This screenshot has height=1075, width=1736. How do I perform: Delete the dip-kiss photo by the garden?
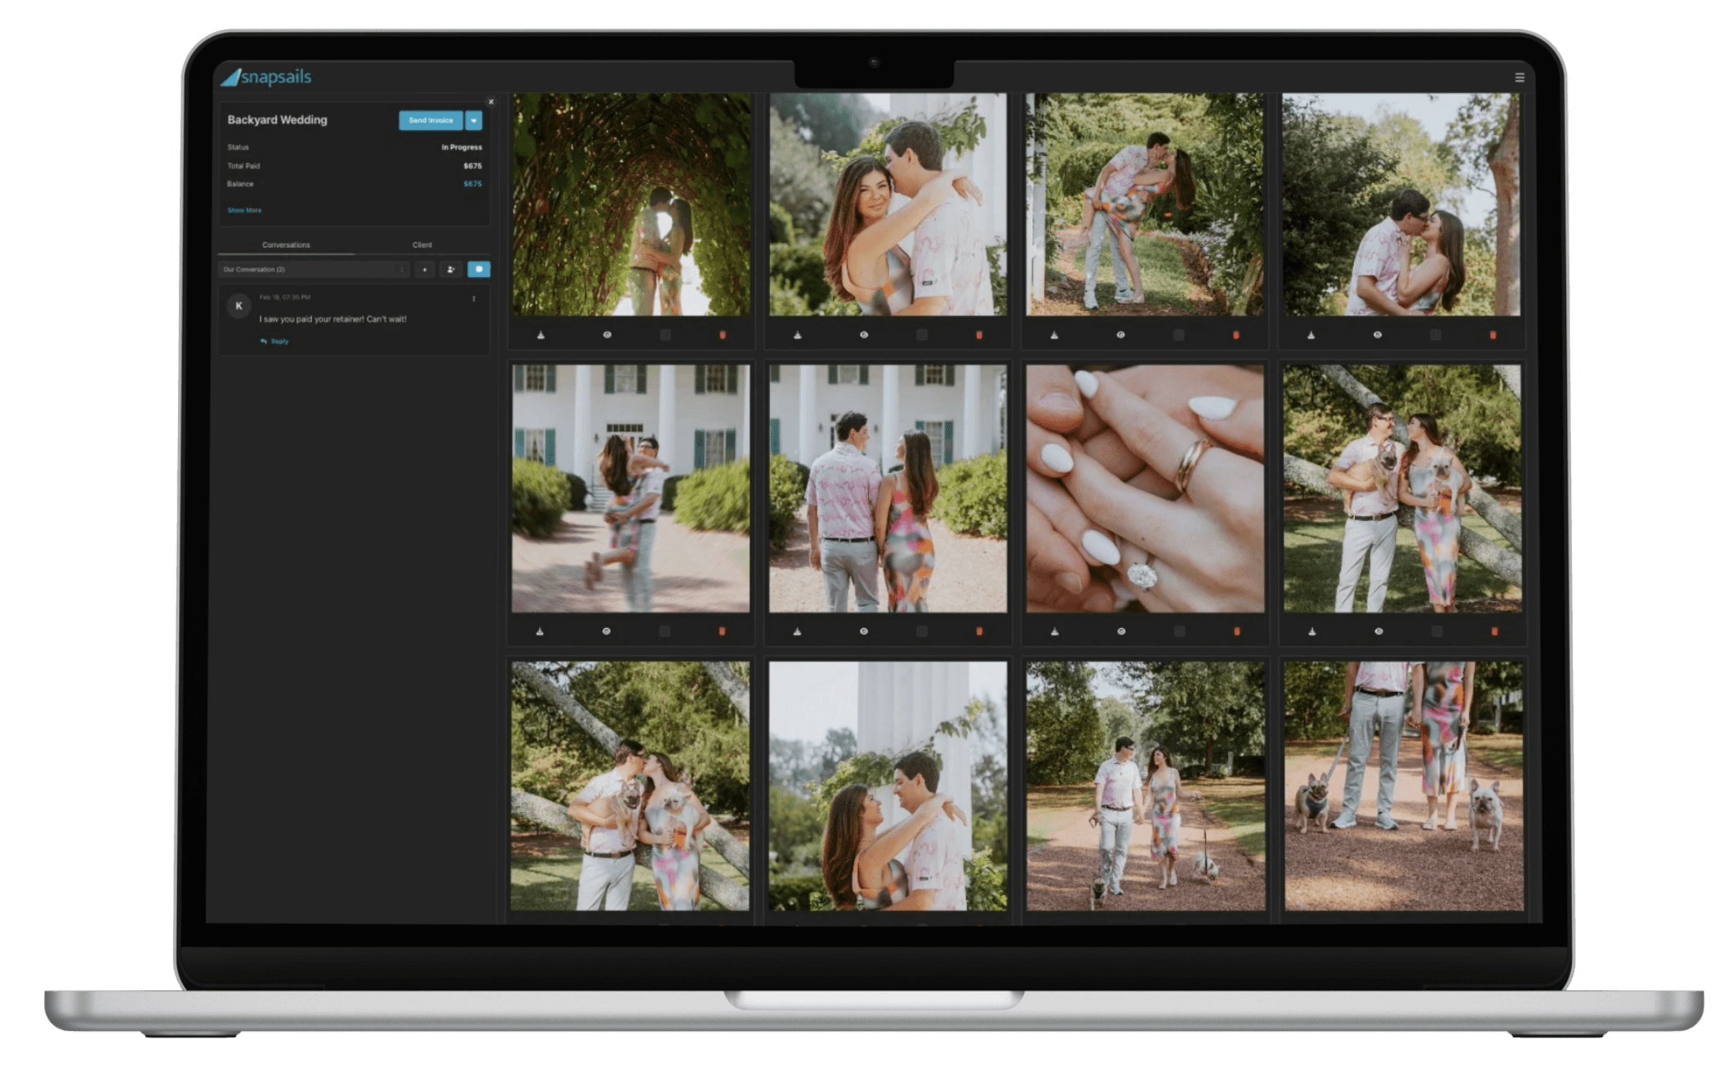point(1235,335)
